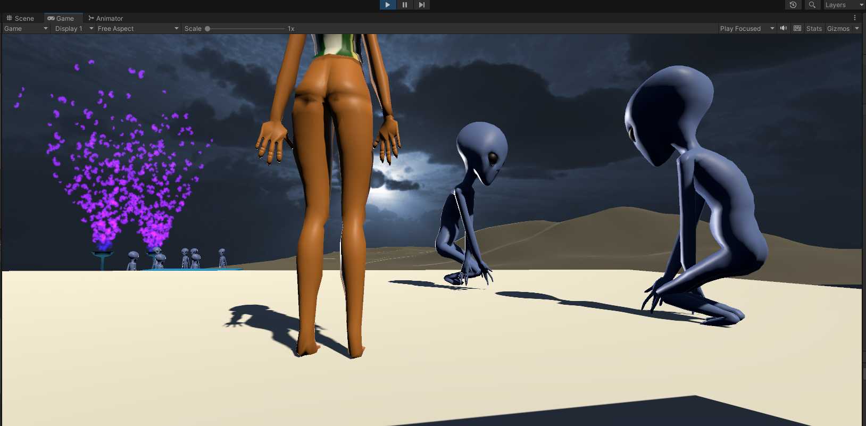Open the search magnifier icon
This screenshot has width=866, height=426.
click(812, 5)
